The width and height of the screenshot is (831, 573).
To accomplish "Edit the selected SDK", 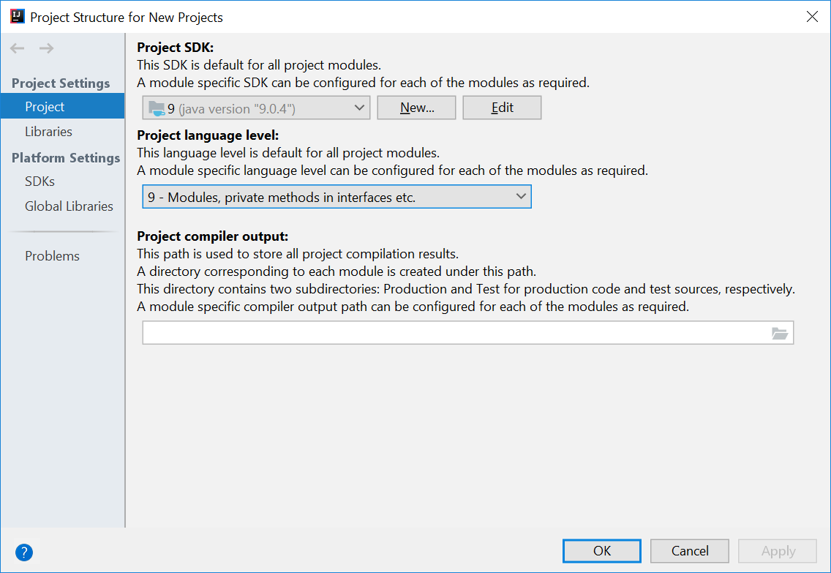I will (502, 107).
